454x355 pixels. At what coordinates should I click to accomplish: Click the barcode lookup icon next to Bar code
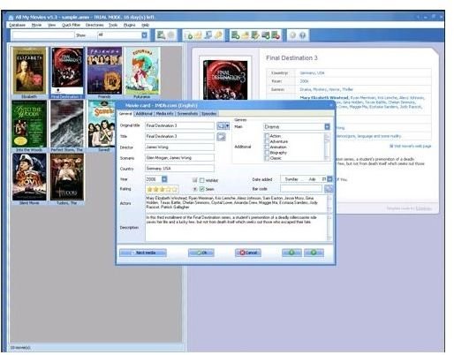(329, 189)
